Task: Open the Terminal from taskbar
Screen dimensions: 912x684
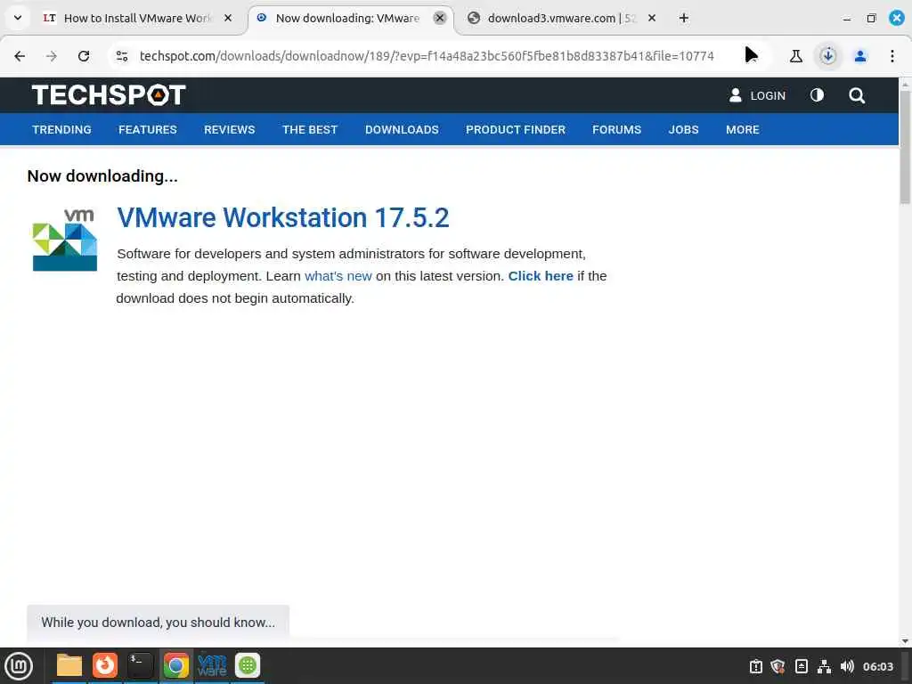Action: click(140, 665)
